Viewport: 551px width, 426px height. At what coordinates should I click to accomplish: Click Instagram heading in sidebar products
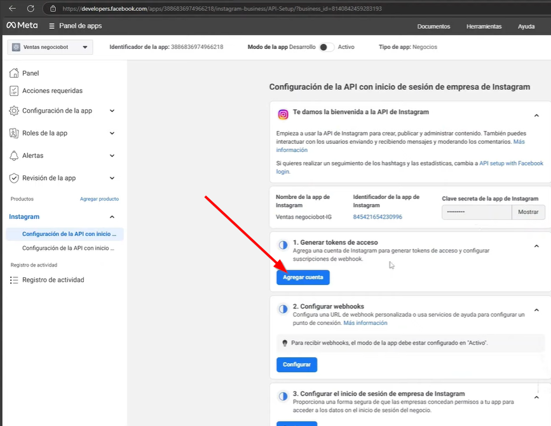point(24,217)
